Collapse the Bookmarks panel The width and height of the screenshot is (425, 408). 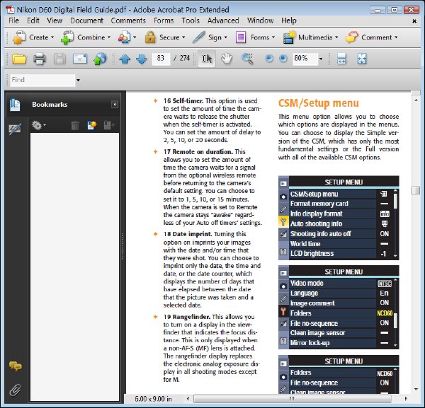pos(115,105)
